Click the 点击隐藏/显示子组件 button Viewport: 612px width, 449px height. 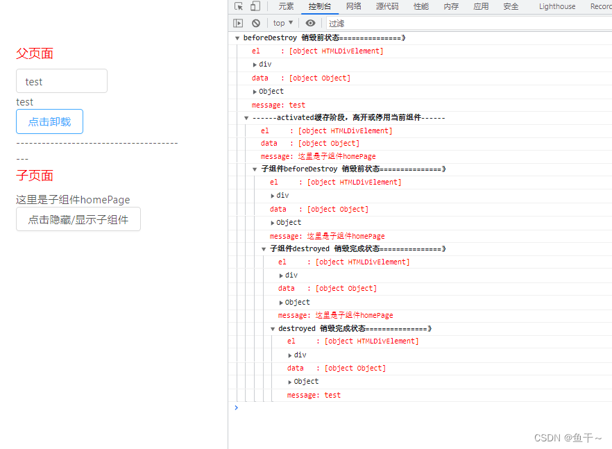(78, 219)
